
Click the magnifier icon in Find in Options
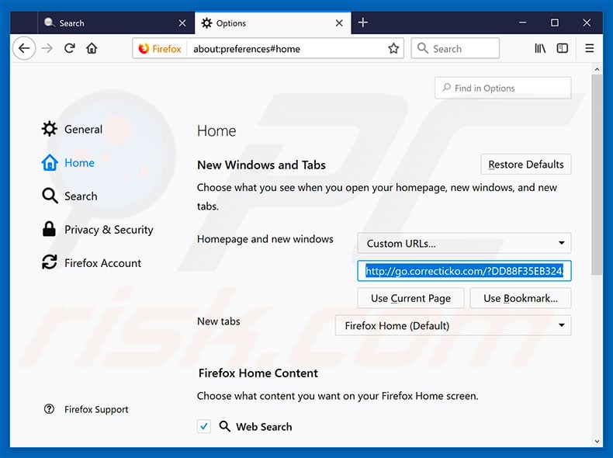click(446, 88)
